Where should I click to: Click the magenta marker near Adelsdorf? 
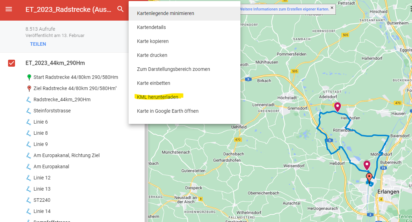[x=337, y=107]
